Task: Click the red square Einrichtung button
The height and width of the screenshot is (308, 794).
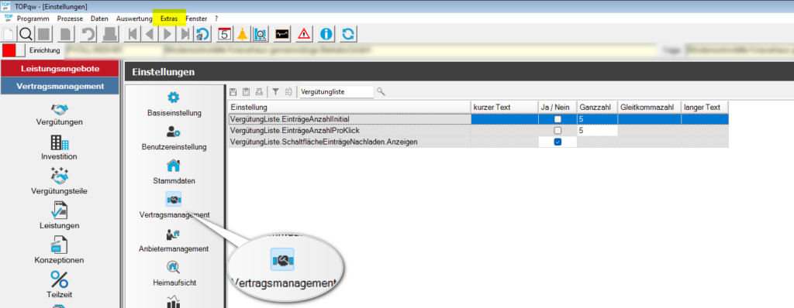Action: (9, 50)
